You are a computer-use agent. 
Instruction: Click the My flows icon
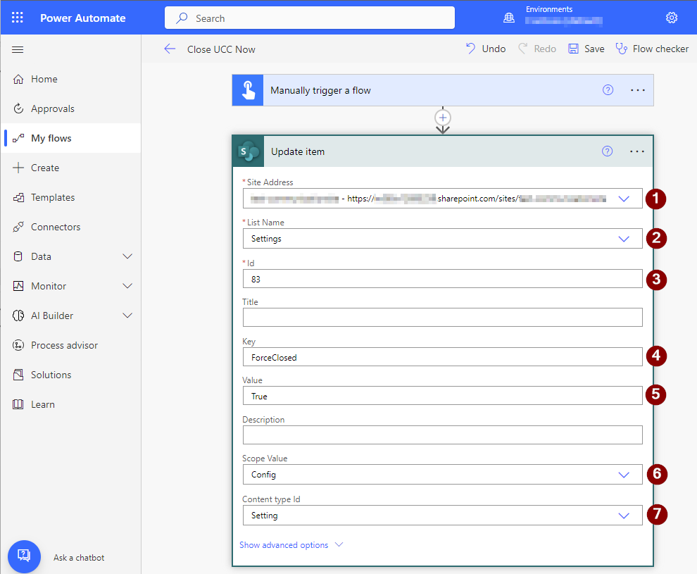coord(18,138)
